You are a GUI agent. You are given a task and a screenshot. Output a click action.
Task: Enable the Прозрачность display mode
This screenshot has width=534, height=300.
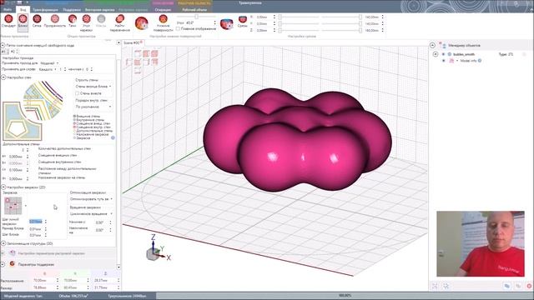click(54, 19)
